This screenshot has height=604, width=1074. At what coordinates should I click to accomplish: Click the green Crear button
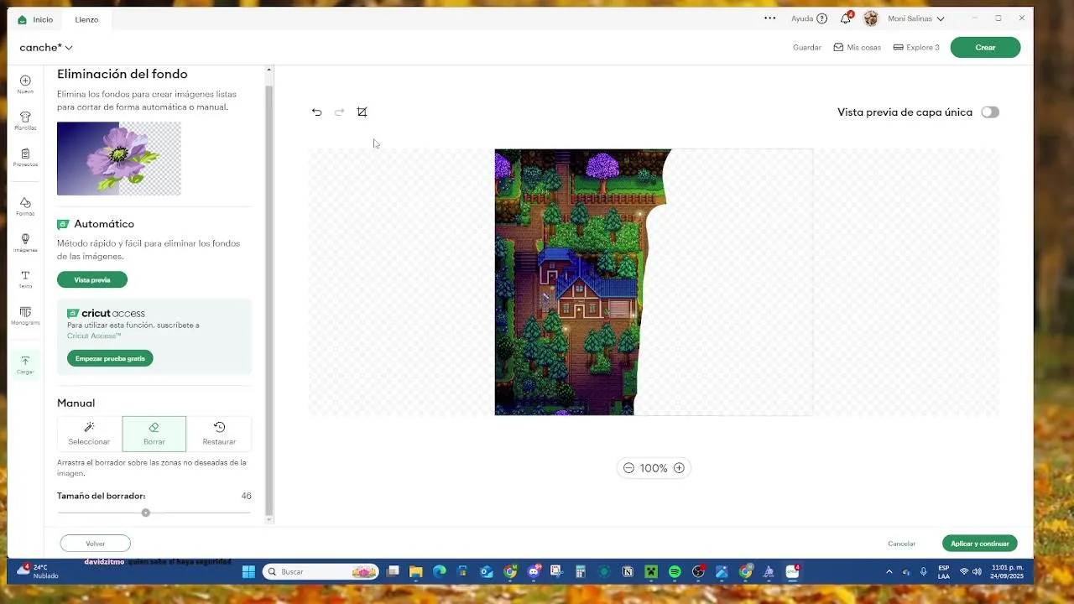(985, 48)
